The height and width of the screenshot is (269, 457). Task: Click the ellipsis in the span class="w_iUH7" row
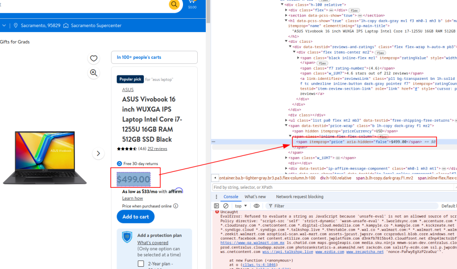pyautogui.click(x=338, y=158)
